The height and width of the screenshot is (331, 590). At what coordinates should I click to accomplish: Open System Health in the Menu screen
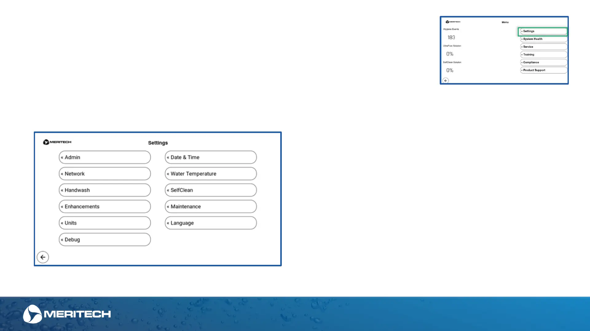tap(543, 39)
